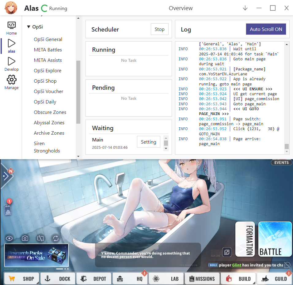Open the HQ building button
The height and width of the screenshot is (285, 293).
tap(130, 279)
